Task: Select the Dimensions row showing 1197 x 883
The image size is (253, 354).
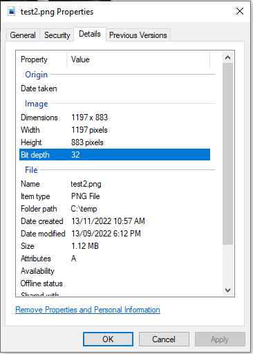Action: (115, 118)
